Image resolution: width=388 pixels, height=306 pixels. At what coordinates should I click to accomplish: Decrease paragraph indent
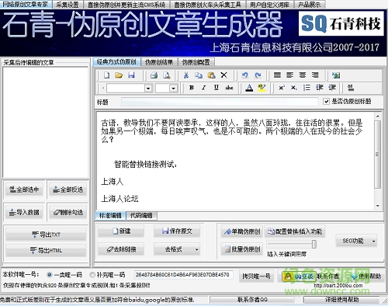pos(320,88)
